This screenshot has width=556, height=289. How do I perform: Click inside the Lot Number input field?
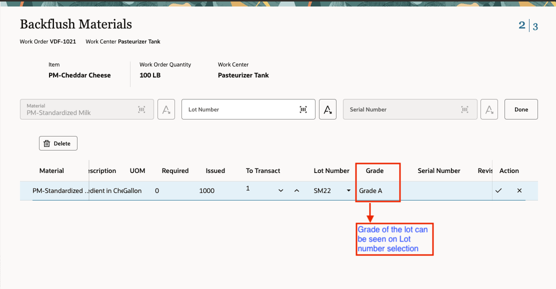coord(235,109)
